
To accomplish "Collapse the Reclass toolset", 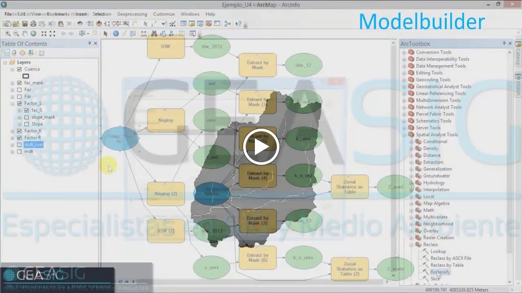I will [411, 245].
